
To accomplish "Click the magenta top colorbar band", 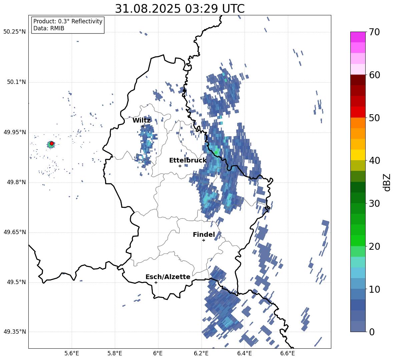I will (x=358, y=37).
